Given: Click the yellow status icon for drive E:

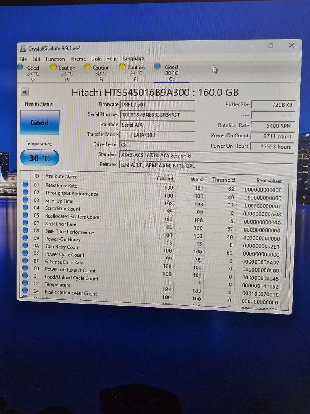Looking at the screenshot, I should click(x=88, y=67).
